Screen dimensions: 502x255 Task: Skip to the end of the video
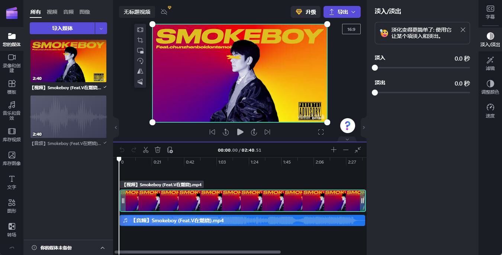coord(267,132)
